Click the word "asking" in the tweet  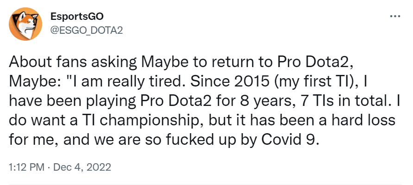101,62
